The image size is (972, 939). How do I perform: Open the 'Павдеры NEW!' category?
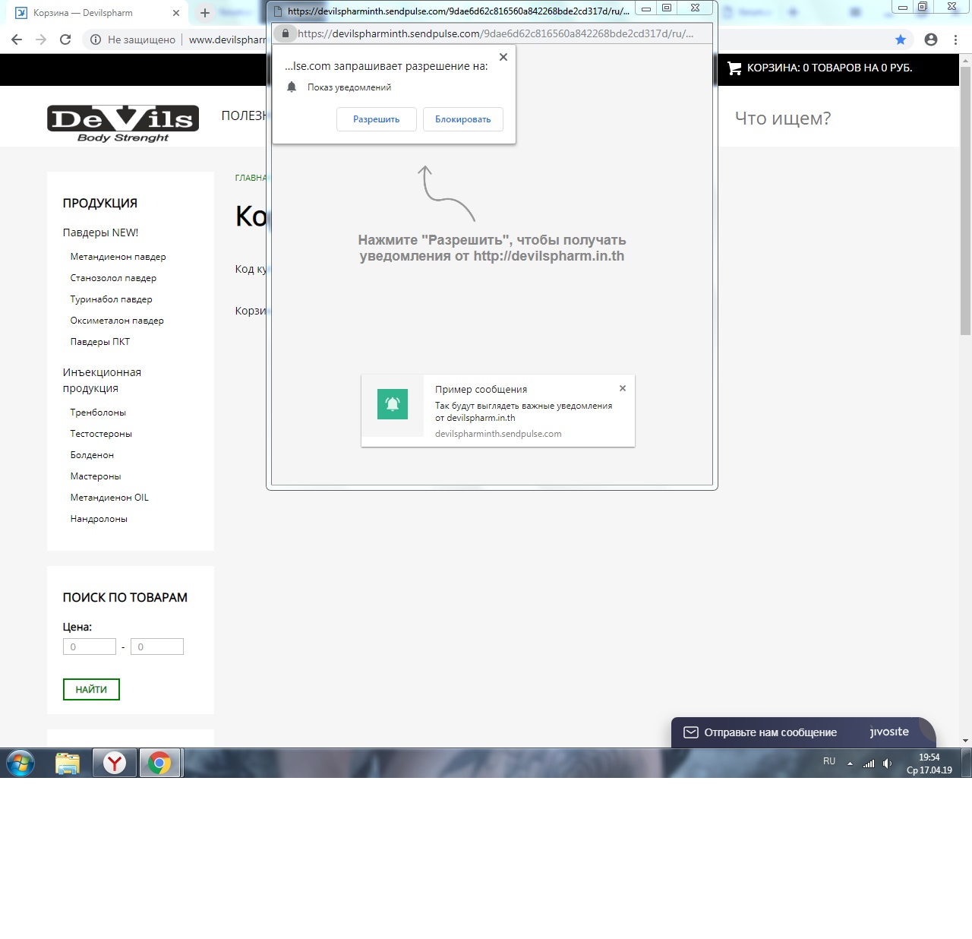tap(100, 232)
